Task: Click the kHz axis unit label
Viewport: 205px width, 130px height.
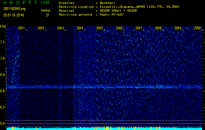Action: 3,26
